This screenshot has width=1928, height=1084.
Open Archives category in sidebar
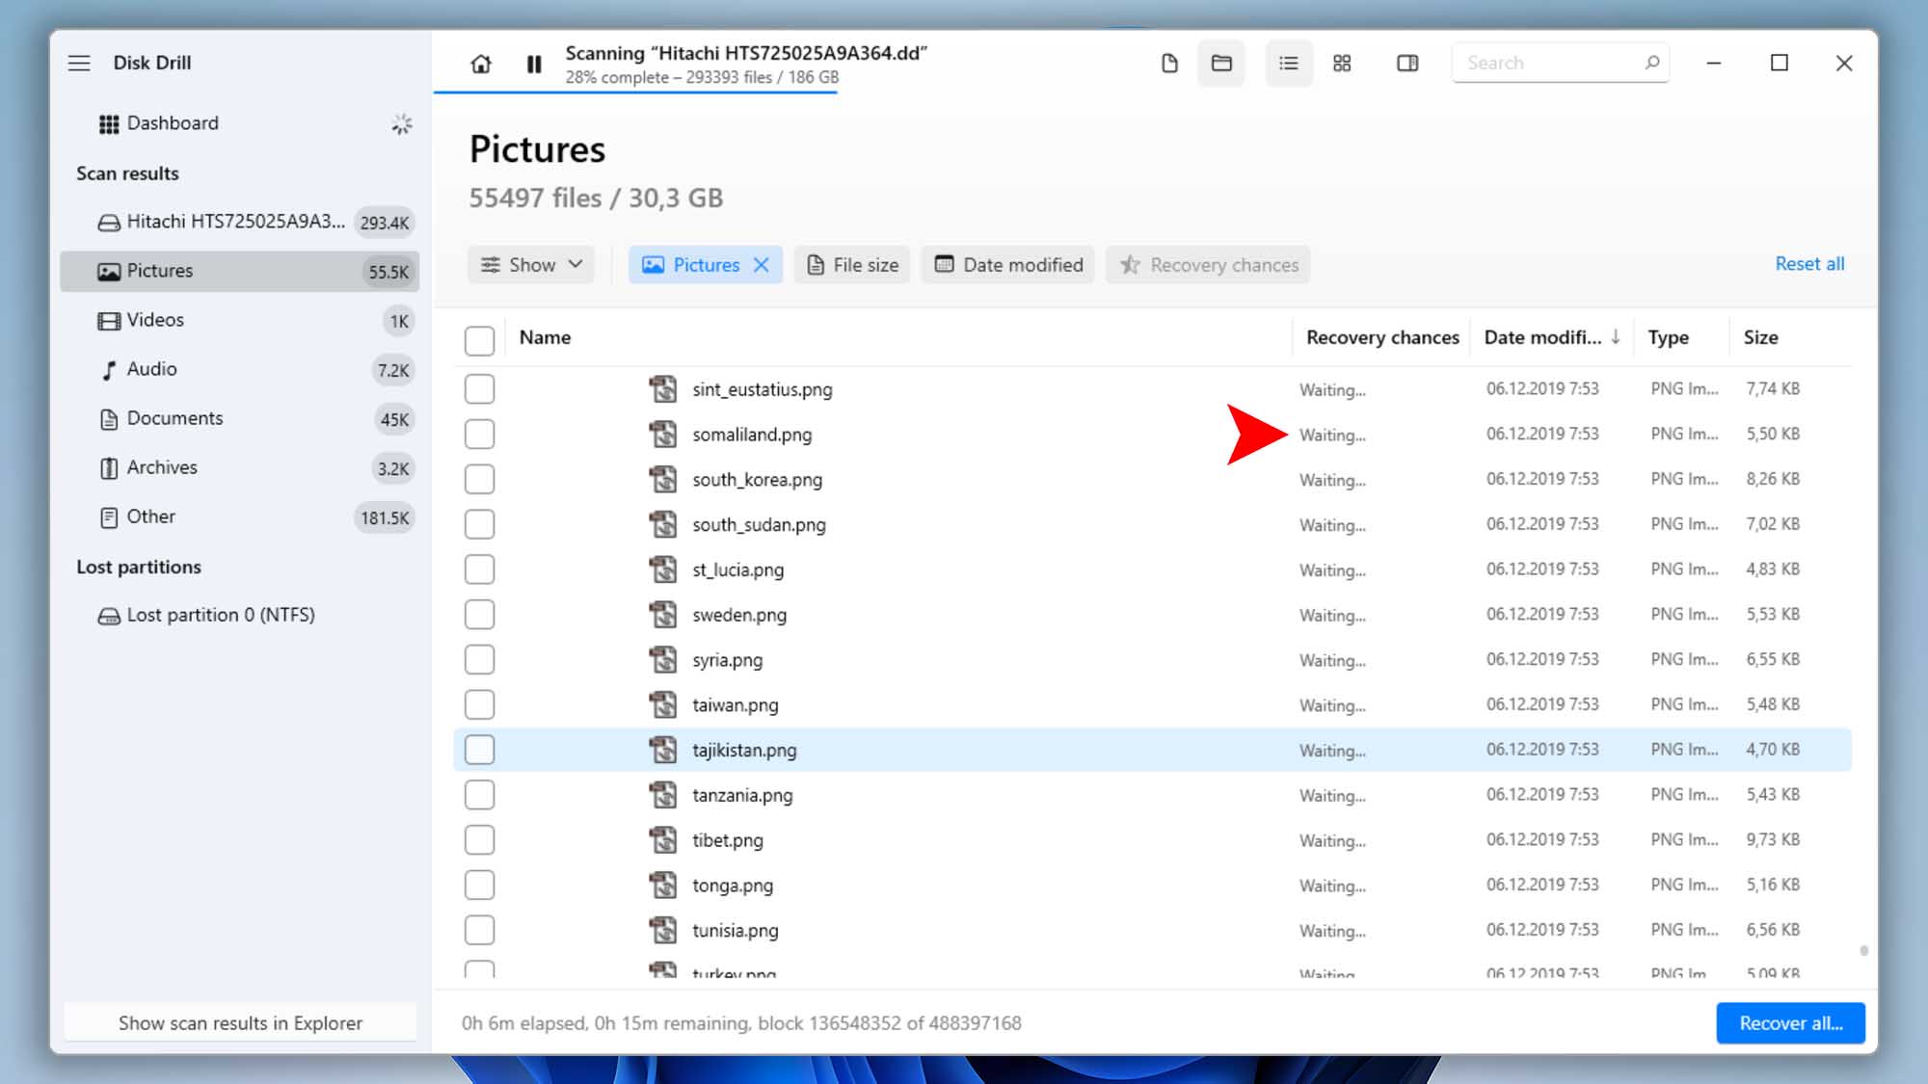tap(239, 467)
